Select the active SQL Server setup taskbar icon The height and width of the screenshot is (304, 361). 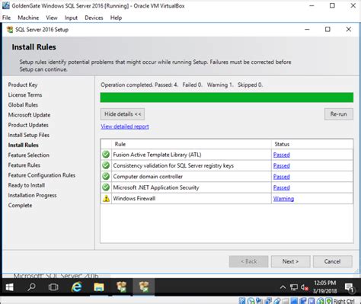click(143, 287)
